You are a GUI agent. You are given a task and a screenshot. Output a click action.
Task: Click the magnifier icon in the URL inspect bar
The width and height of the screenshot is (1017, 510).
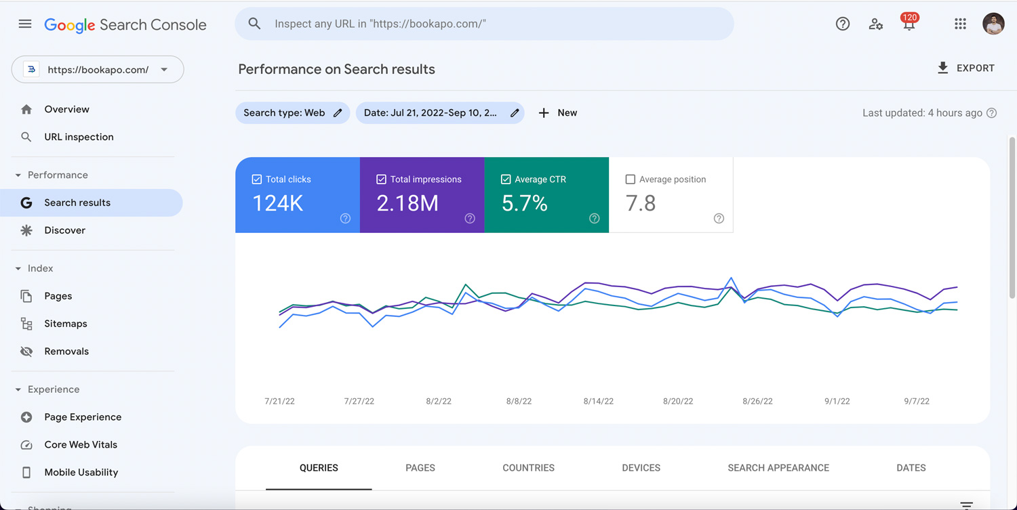coord(254,24)
